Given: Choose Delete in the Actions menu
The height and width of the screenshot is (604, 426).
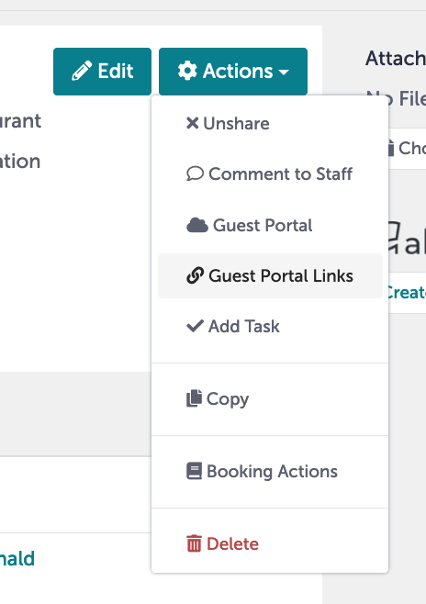Looking at the screenshot, I should pos(270,543).
